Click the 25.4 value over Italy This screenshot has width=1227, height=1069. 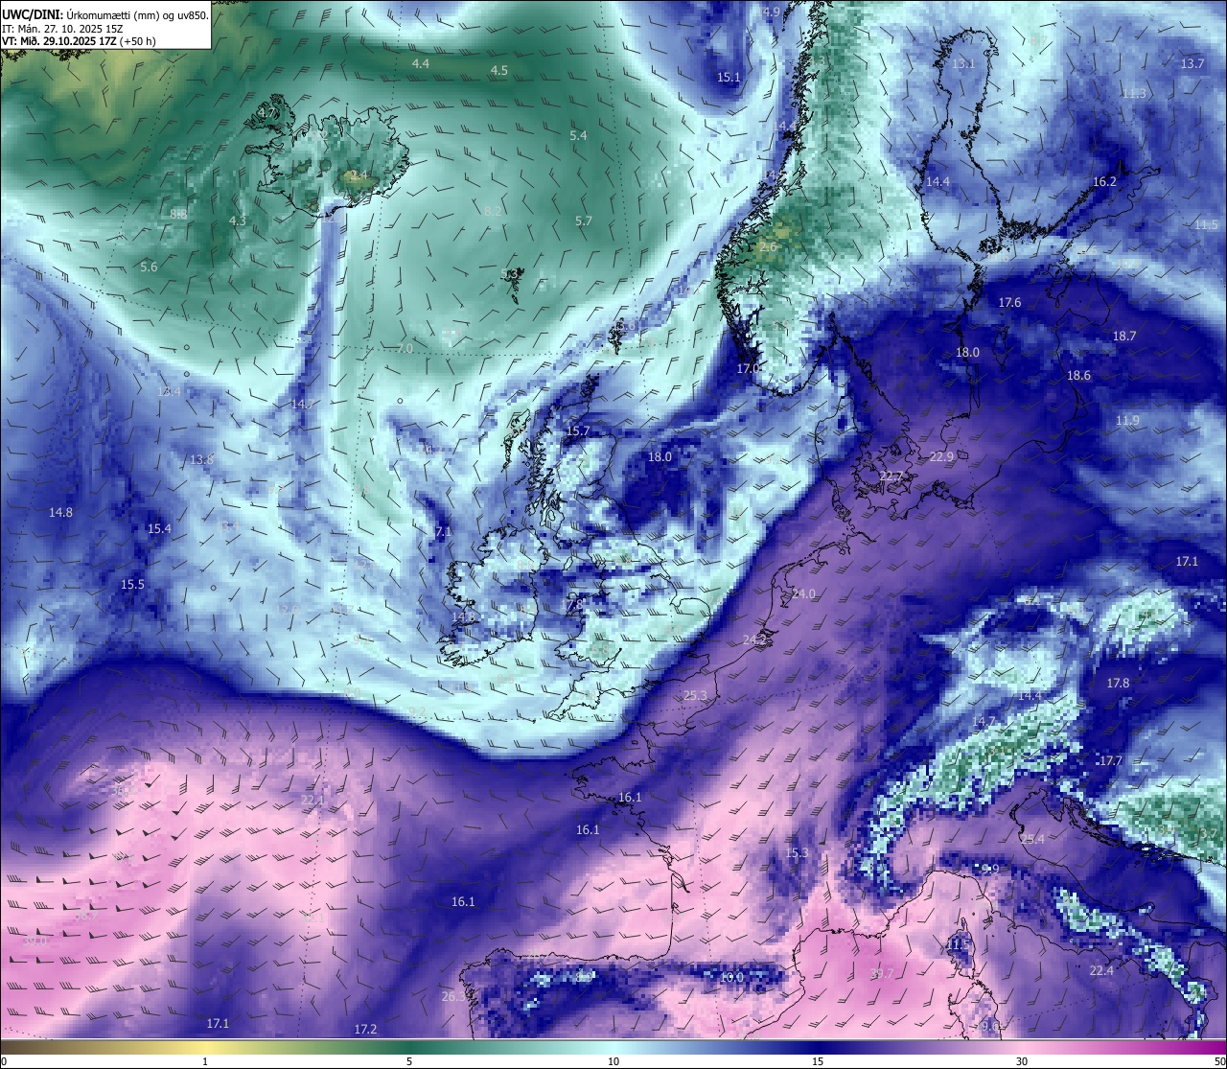coord(1032,840)
